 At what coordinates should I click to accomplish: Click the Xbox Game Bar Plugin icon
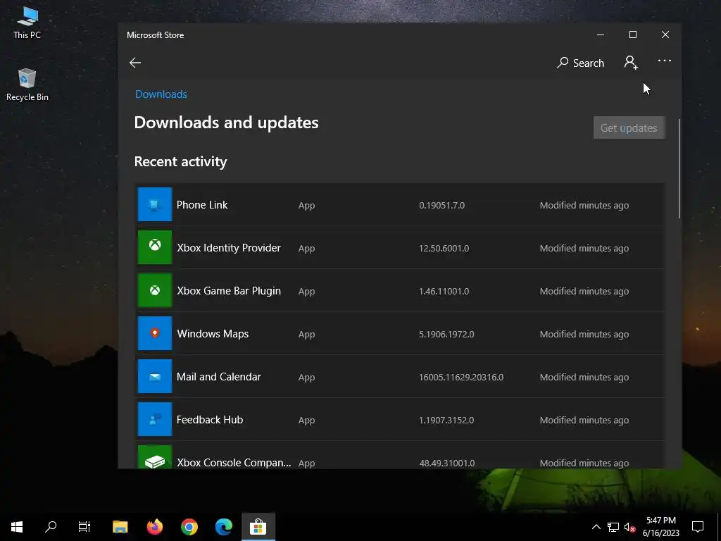155,290
